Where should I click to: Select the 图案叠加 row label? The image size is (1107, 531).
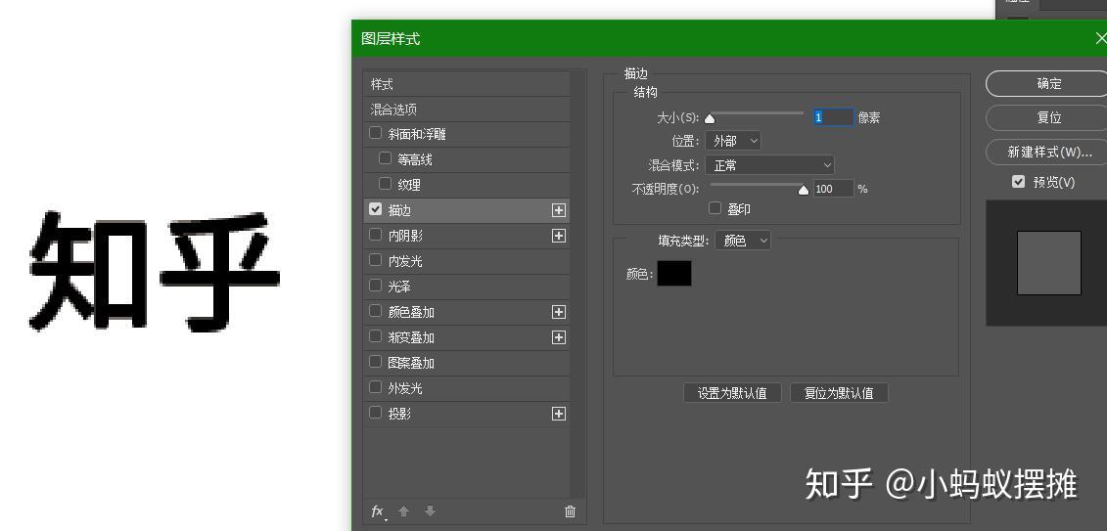(411, 363)
